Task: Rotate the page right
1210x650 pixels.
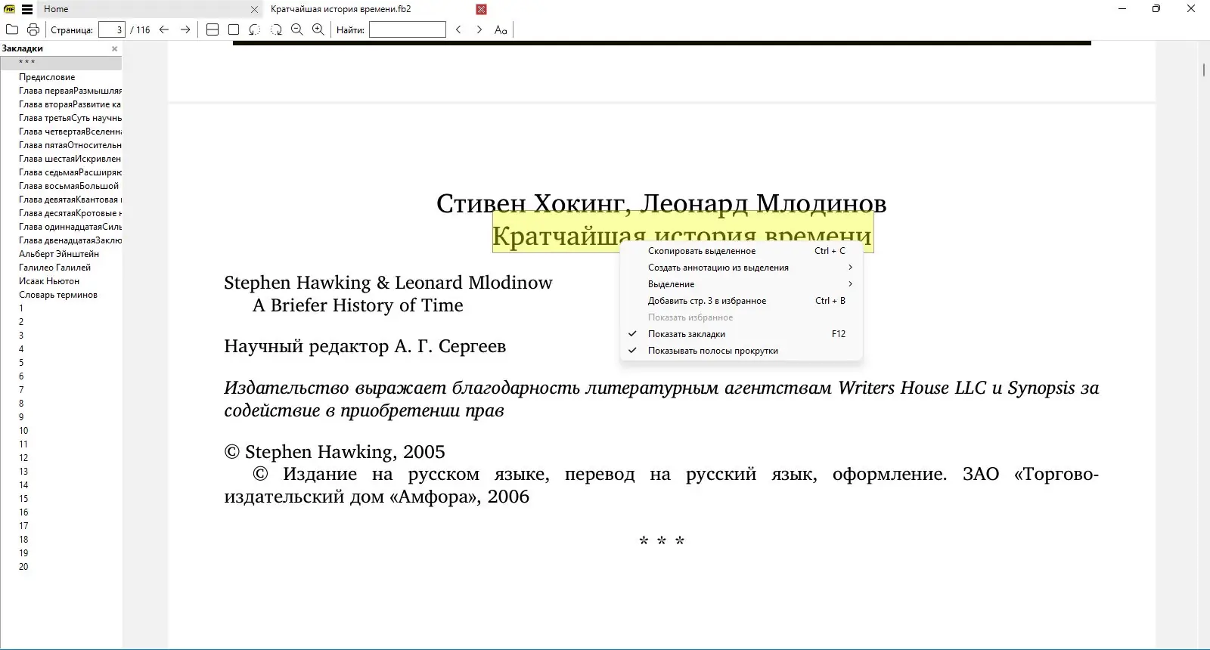Action: click(276, 29)
